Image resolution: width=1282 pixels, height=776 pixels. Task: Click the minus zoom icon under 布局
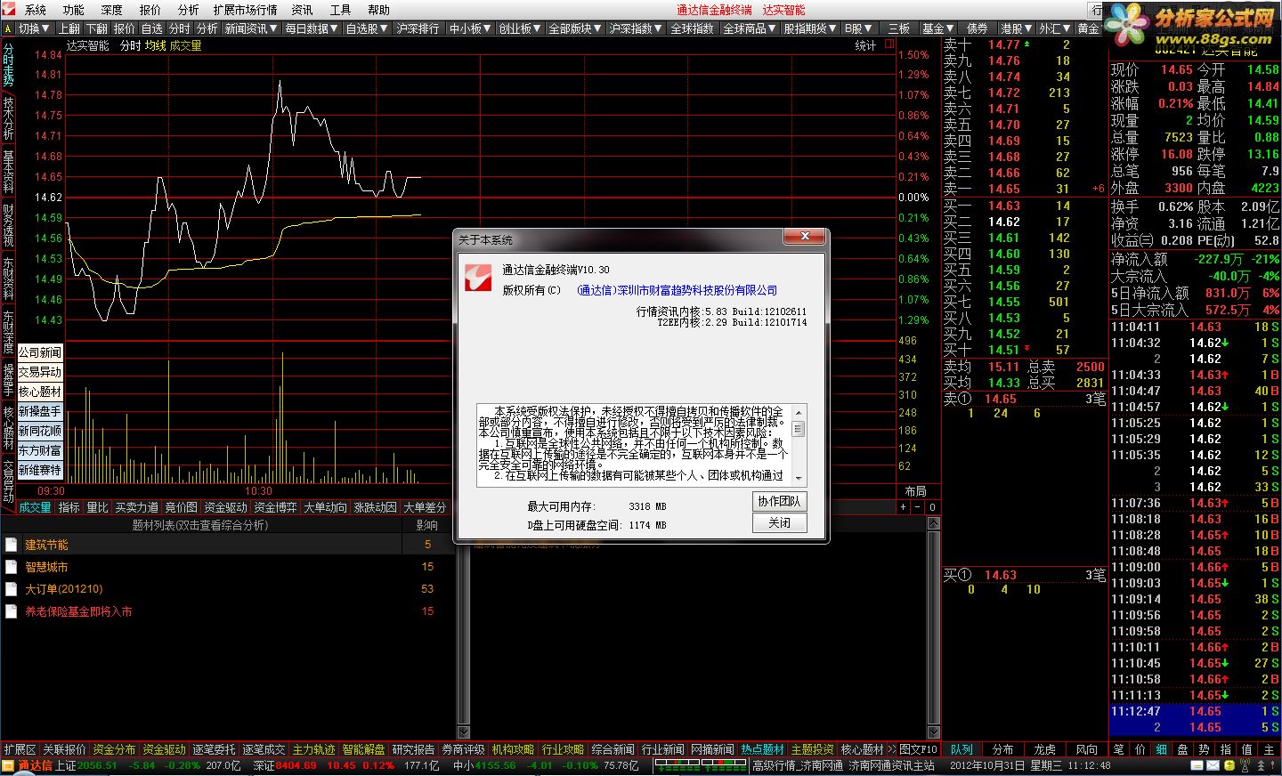pos(918,507)
